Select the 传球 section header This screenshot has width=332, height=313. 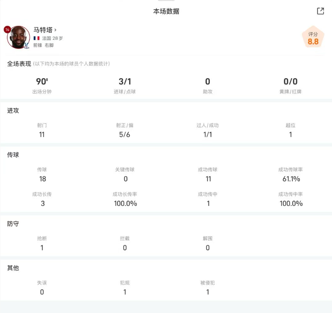coord(13,155)
